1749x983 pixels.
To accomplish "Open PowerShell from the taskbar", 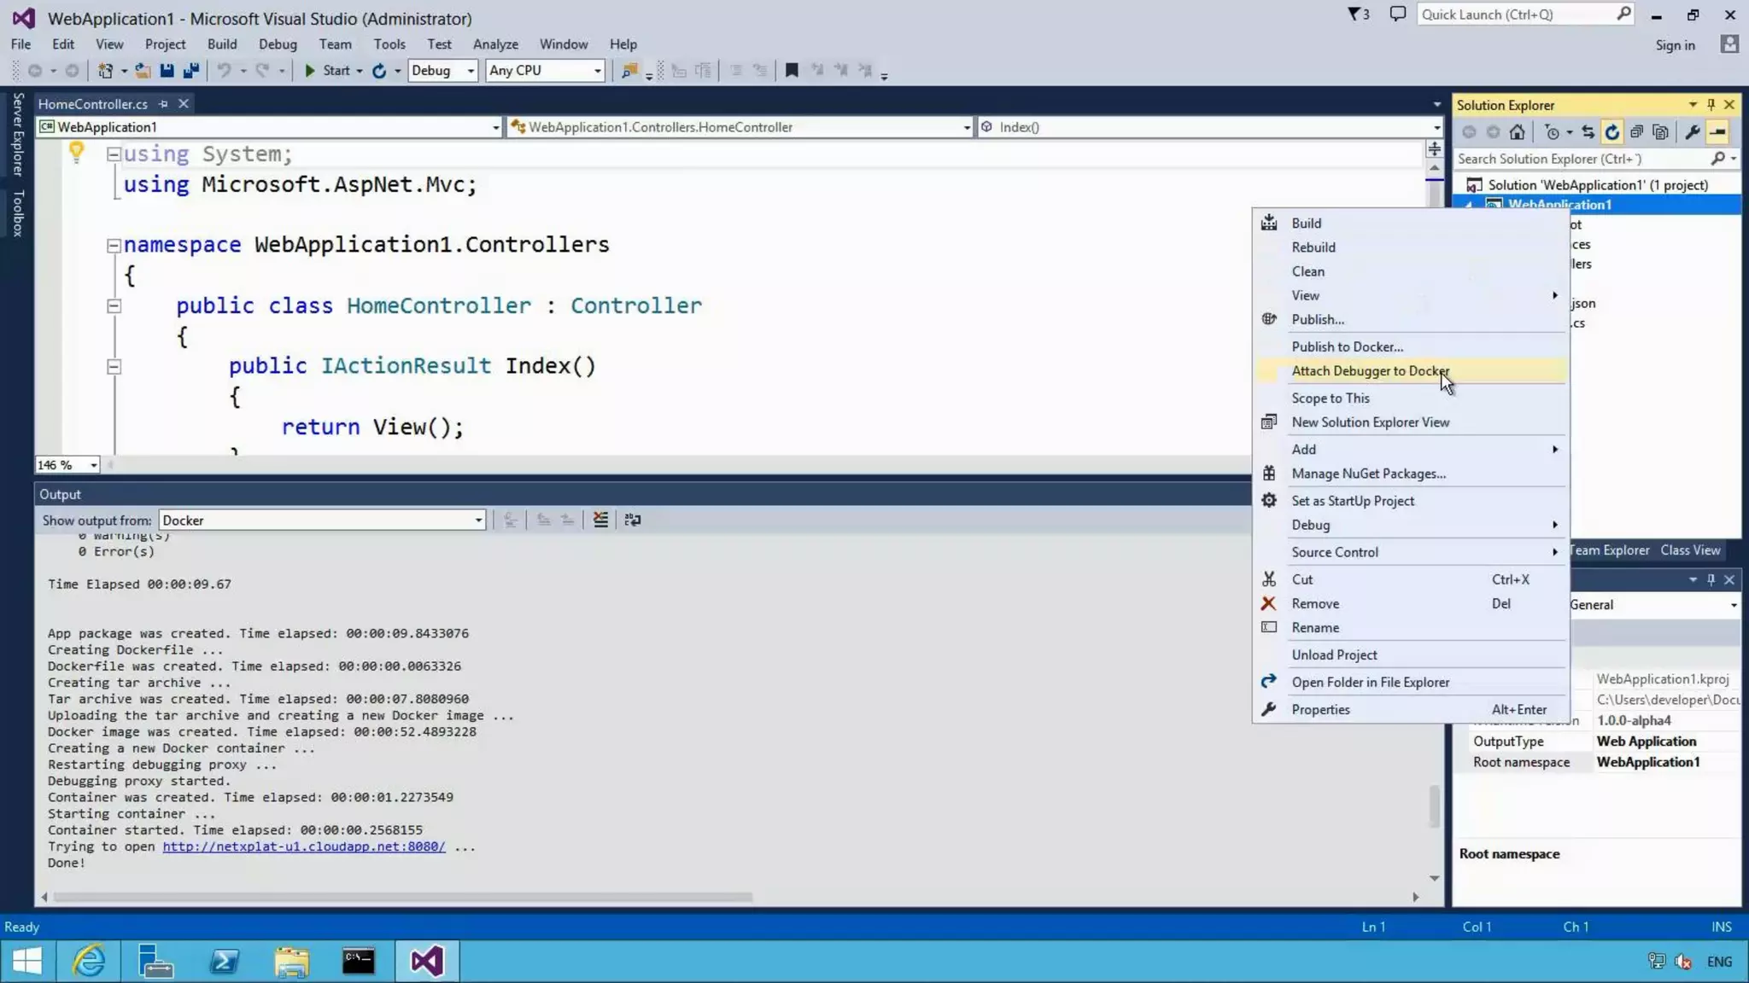I will [224, 962].
